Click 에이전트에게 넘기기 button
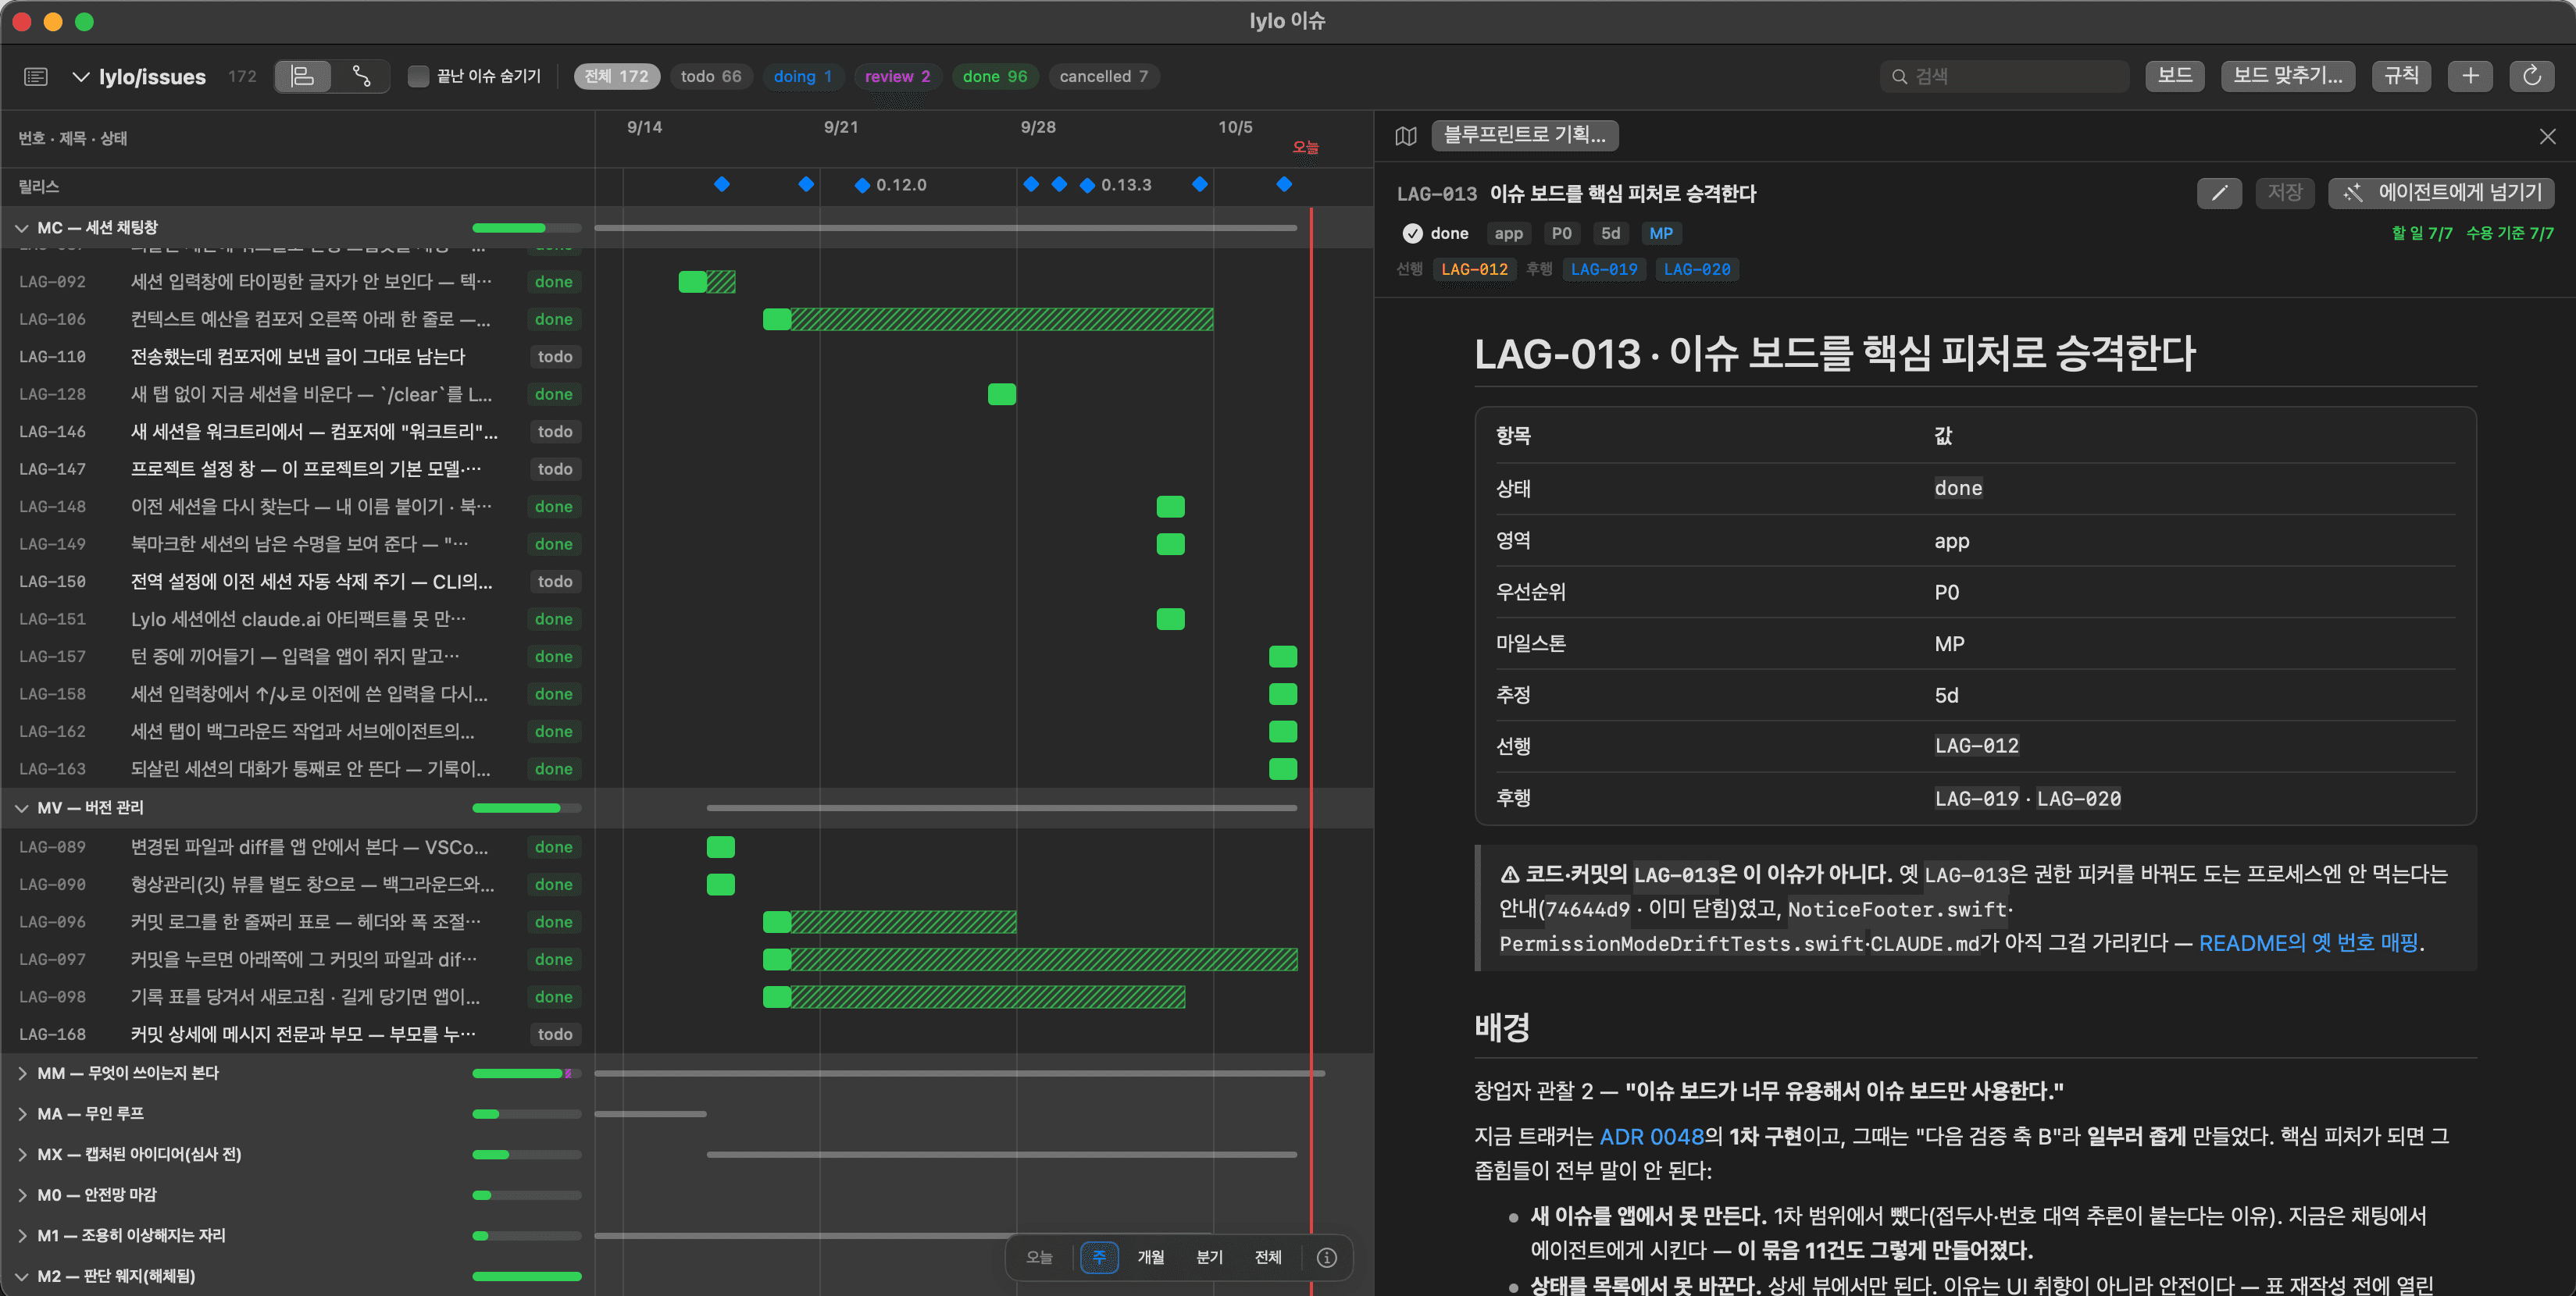 [x=2441, y=193]
